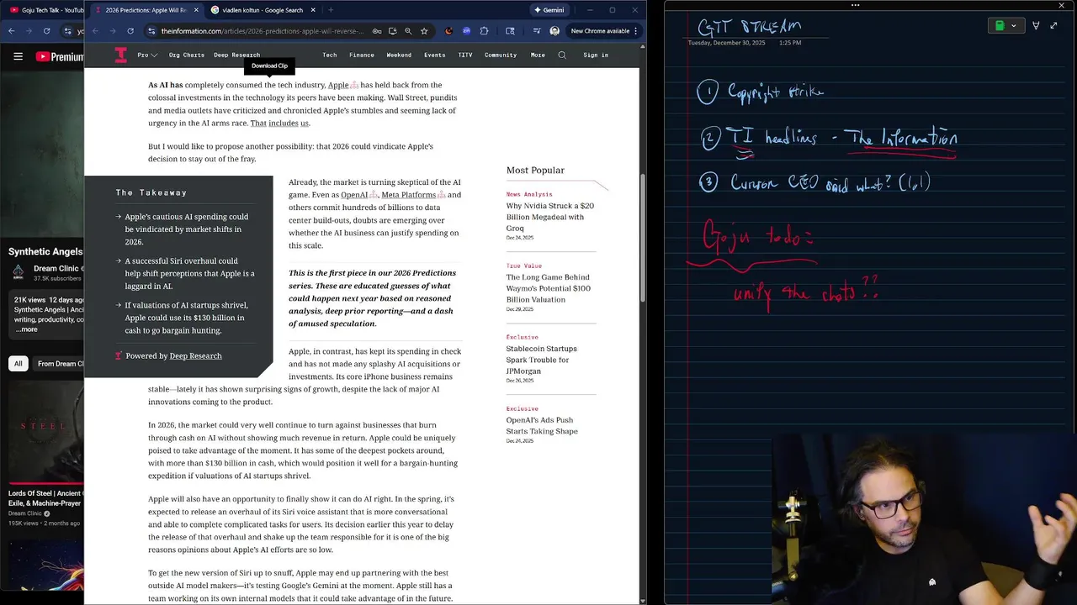The width and height of the screenshot is (1077, 605).
Task: Open the site search magnifier icon
Action: (562, 55)
